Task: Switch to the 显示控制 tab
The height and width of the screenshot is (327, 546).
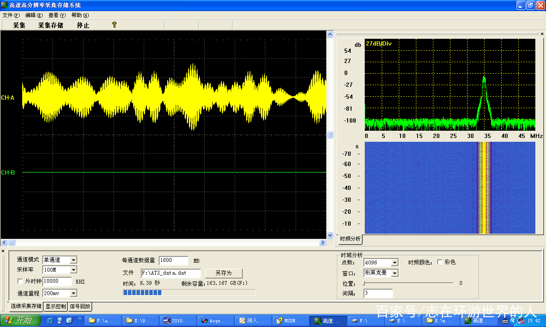Action: click(56, 306)
